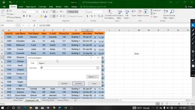
Task: Switch to the Sales Data sheet
Action: click(18, 100)
